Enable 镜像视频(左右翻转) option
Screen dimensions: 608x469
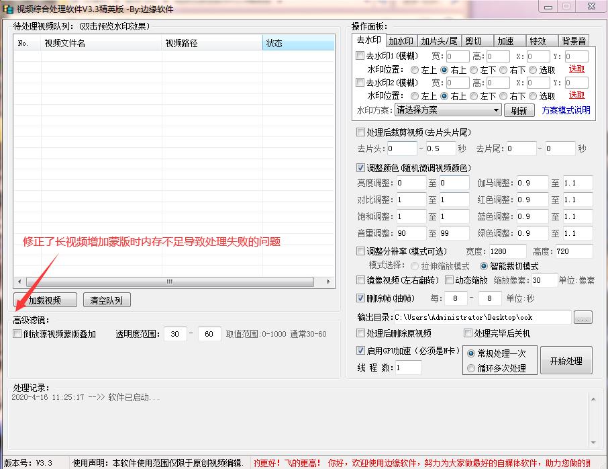pyautogui.click(x=360, y=280)
